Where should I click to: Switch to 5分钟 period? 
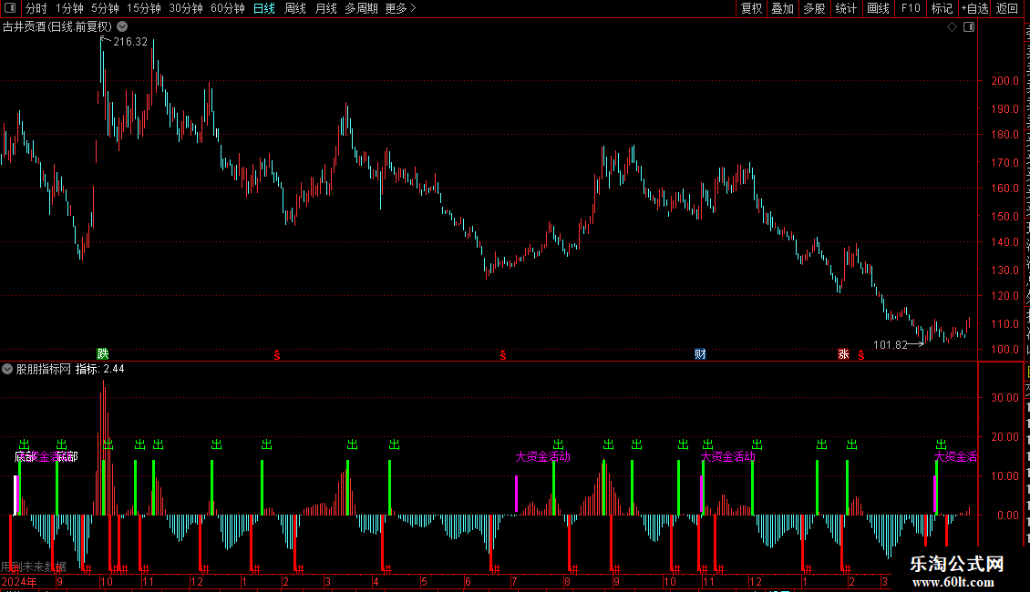105,8
